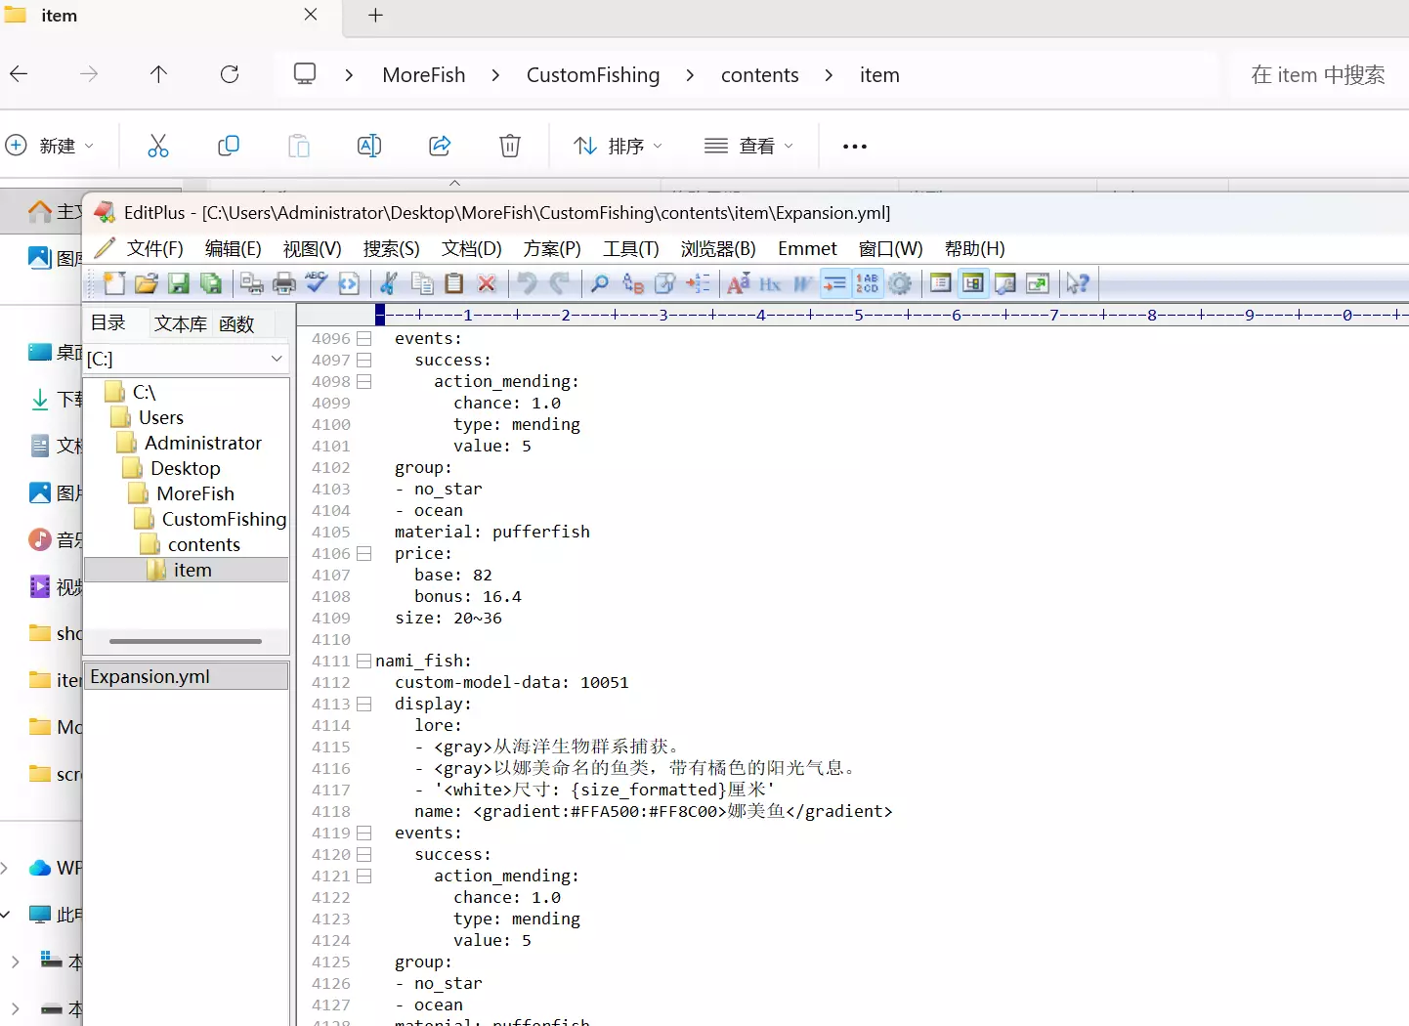
Task: Click the context help cursor icon
Action: [1078, 283]
